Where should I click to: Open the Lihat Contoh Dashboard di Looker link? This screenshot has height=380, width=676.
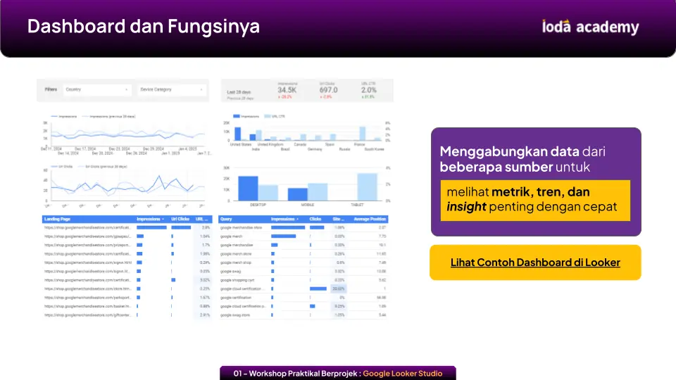point(535,262)
